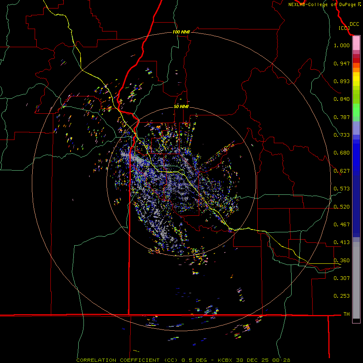Click the [CC] legend unit label

pyautogui.click(x=344, y=28)
